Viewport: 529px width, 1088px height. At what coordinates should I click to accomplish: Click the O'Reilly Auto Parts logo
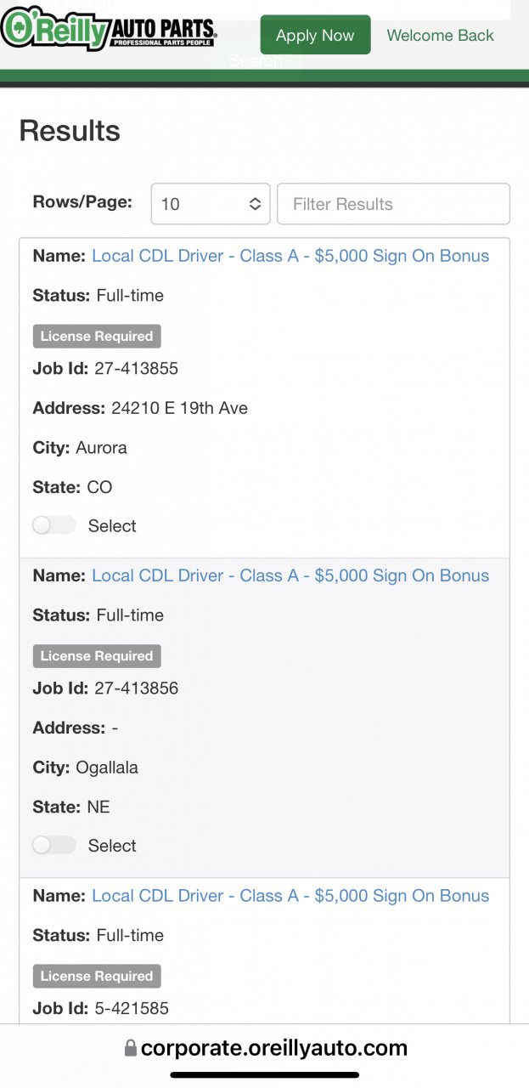109,29
